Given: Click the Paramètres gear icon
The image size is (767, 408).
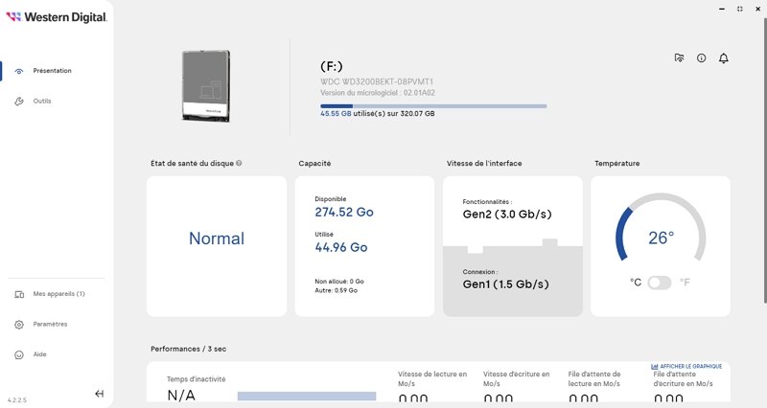Looking at the screenshot, I should (19, 324).
